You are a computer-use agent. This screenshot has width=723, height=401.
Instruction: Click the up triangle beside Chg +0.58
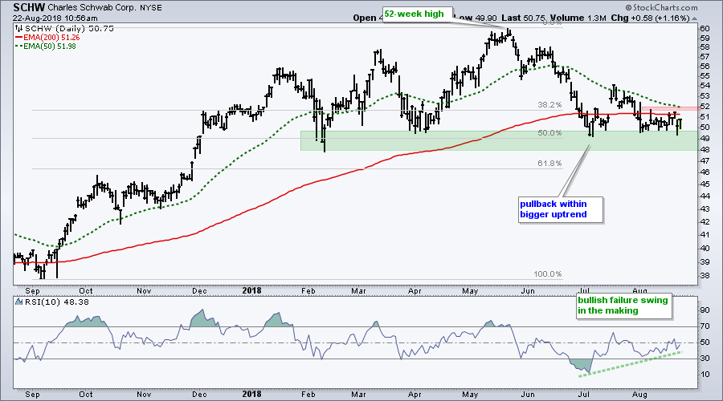[694, 18]
